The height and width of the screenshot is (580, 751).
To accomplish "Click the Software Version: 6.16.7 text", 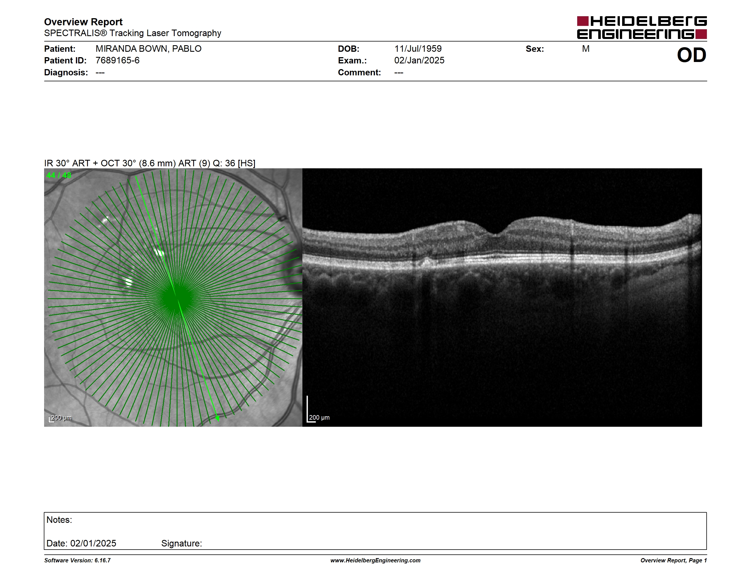I will click(x=77, y=560).
